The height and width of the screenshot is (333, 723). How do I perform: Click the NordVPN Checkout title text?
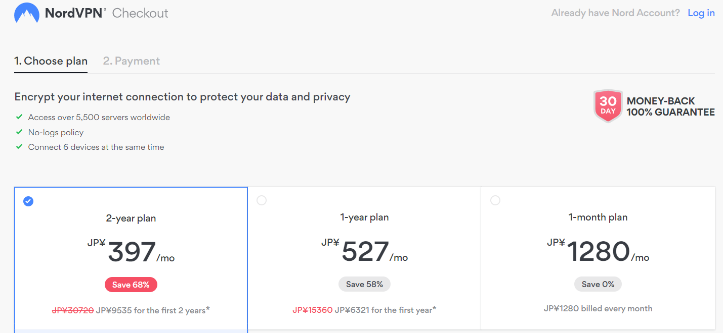(x=107, y=13)
